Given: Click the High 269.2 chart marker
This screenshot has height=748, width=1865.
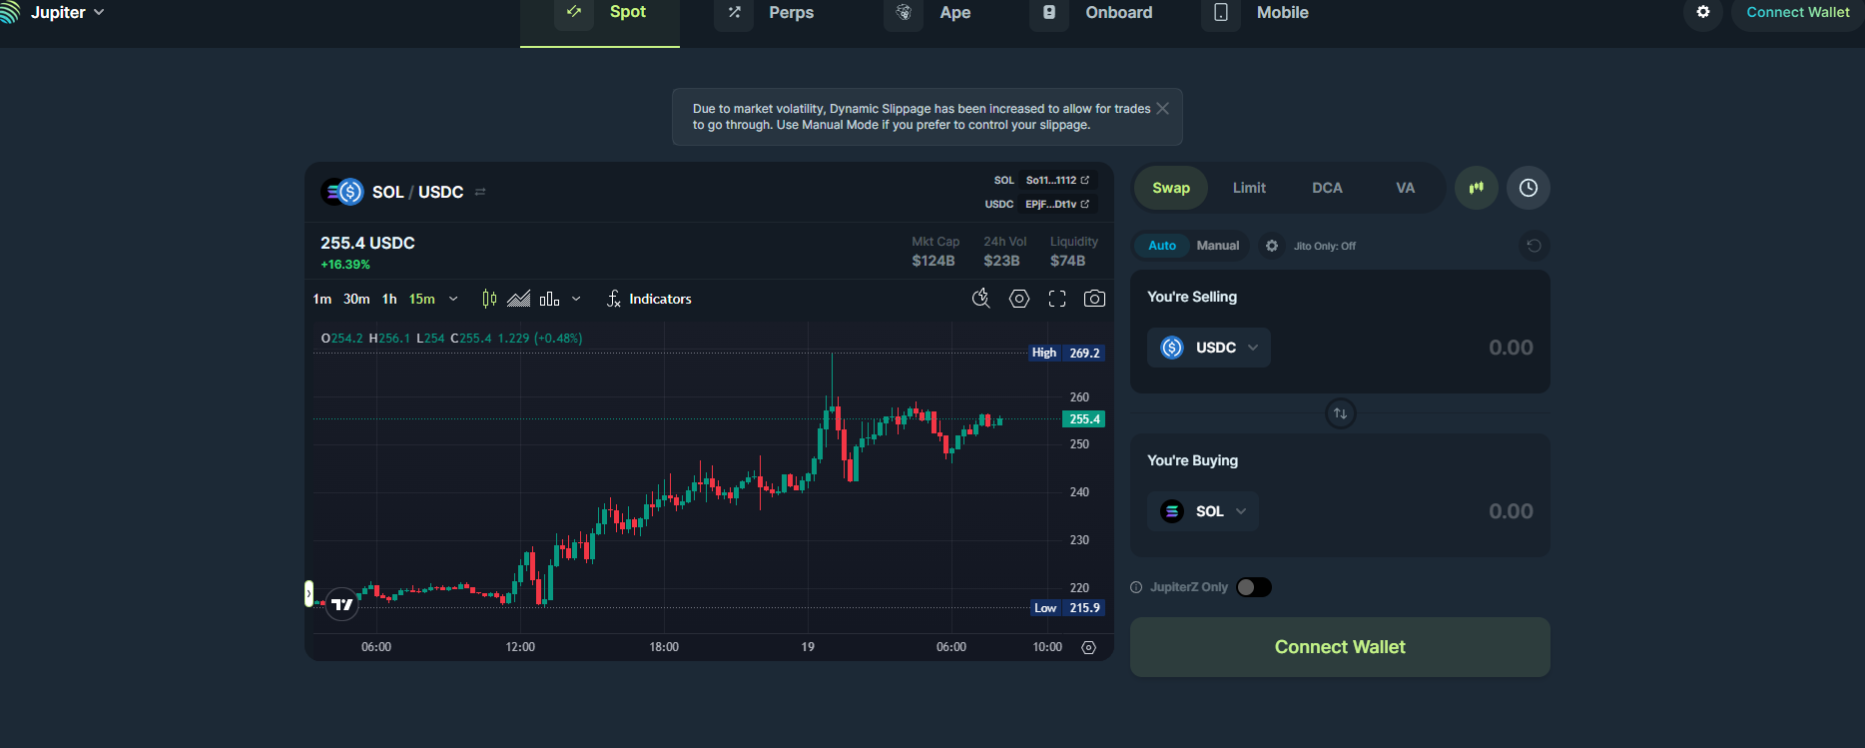Looking at the screenshot, I should point(1066,353).
